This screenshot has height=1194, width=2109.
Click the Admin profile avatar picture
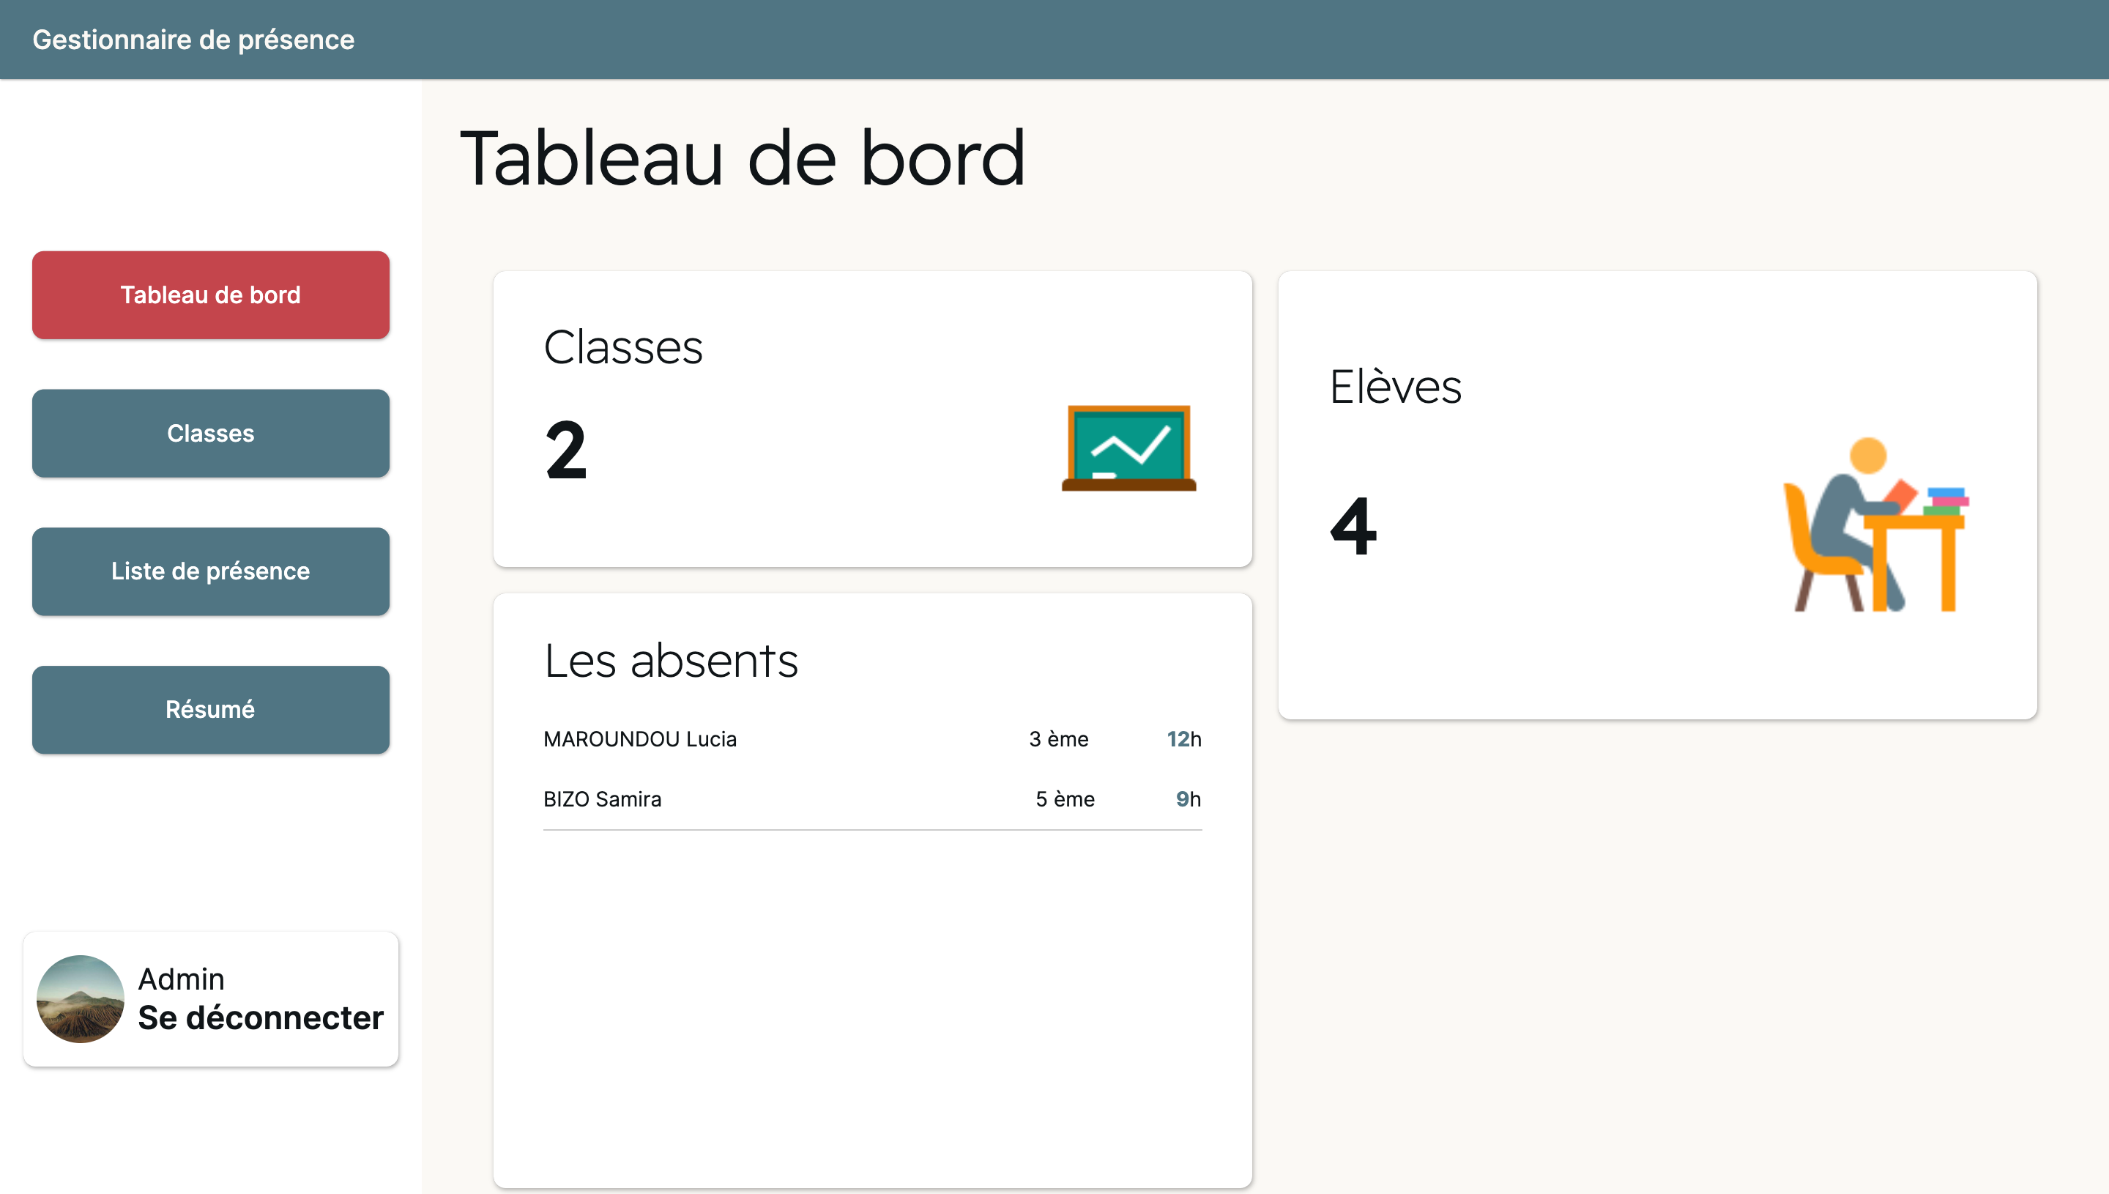(x=80, y=999)
